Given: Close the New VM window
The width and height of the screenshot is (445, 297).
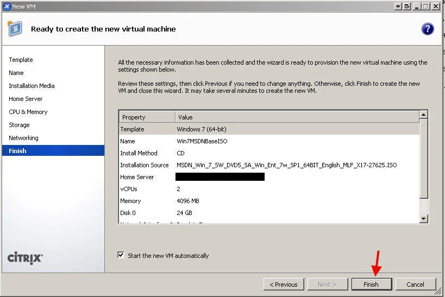Looking at the screenshot, I should 435,6.
